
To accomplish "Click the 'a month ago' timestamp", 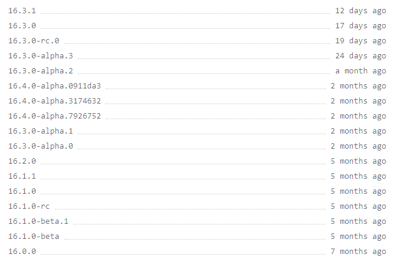I will tap(361, 71).
